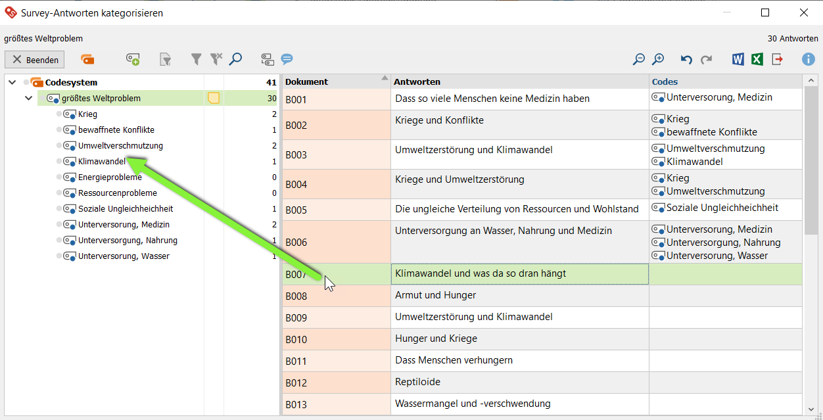Click the Unterversorung, Medizin code tag in row B001
The image size is (823, 420).
(712, 97)
